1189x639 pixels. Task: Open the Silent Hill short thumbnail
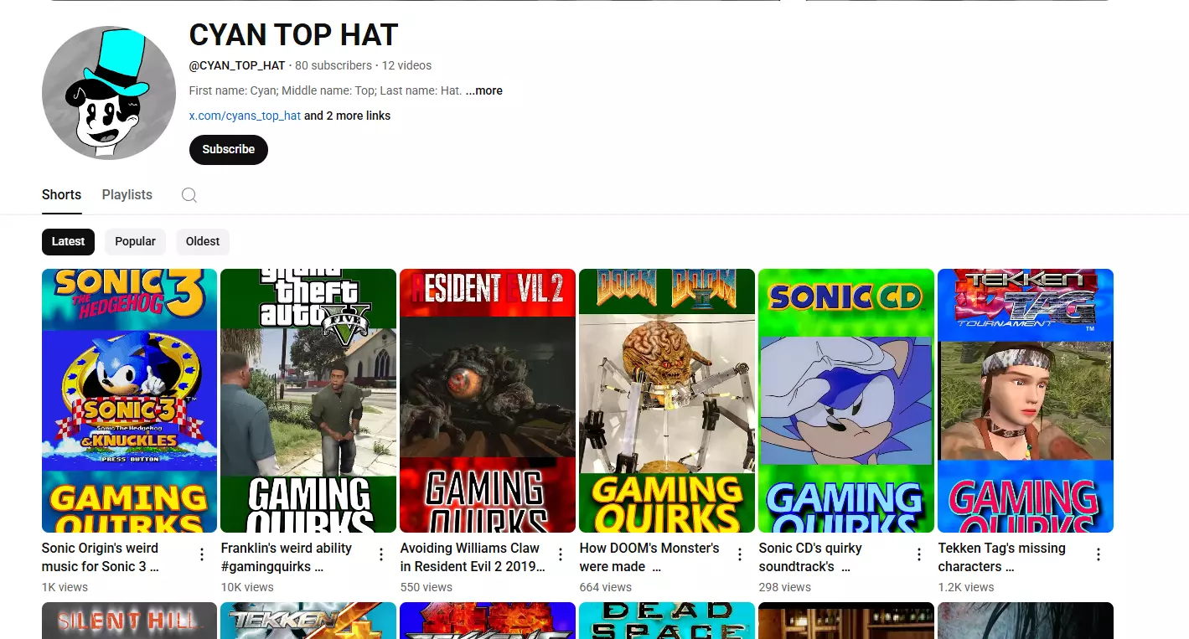click(129, 621)
